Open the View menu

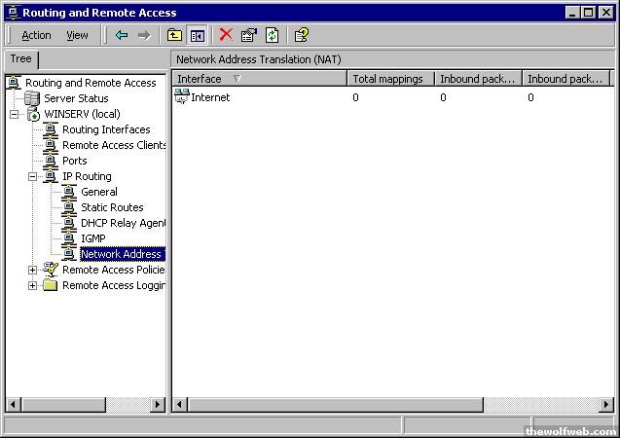[77, 35]
